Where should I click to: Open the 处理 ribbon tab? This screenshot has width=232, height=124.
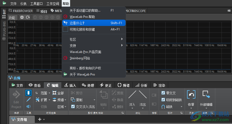pos(88,85)
